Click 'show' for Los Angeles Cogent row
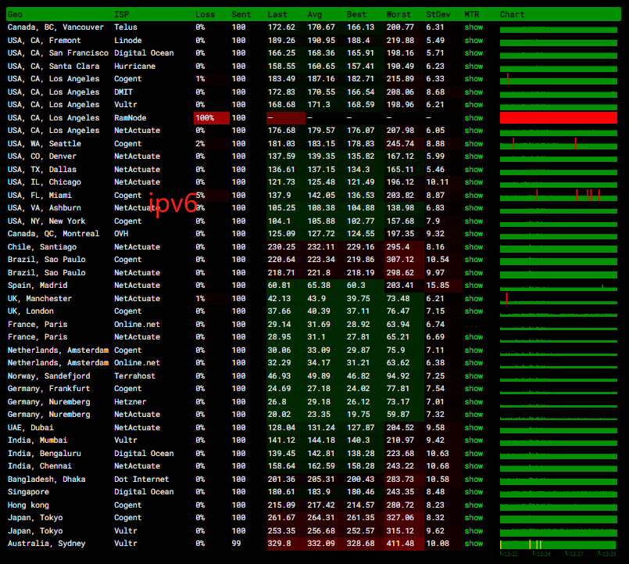 [474, 79]
